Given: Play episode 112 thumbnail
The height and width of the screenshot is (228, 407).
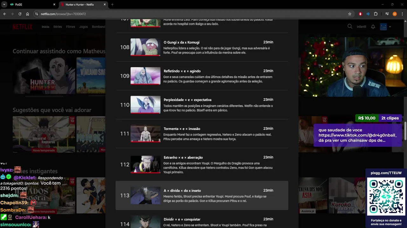Looking at the screenshot, I should tap(145, 164).
